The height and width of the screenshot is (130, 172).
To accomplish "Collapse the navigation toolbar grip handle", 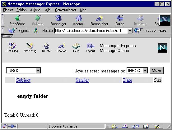I will (2, 20).
